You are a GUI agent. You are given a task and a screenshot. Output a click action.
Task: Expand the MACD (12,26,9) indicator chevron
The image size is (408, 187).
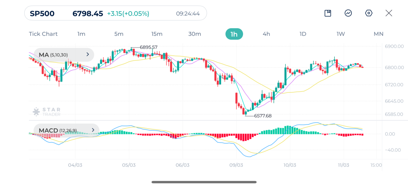pos(93,130)
